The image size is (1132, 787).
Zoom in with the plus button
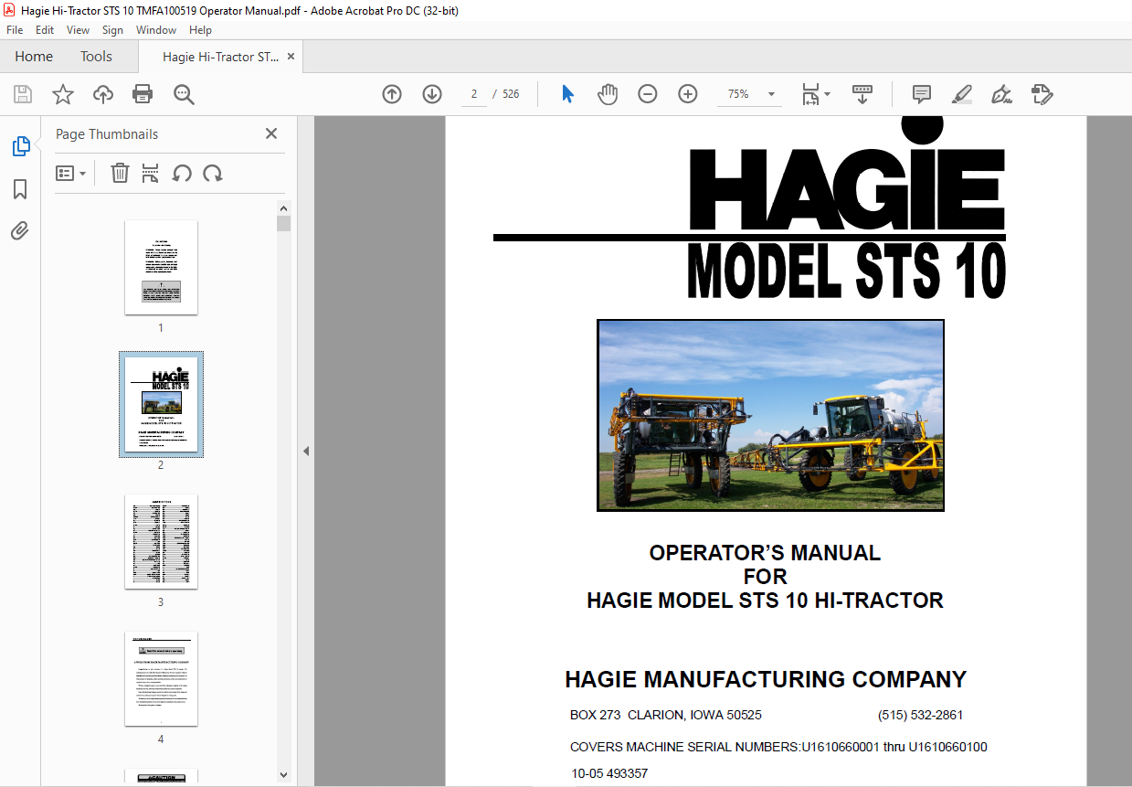(688, 94)
